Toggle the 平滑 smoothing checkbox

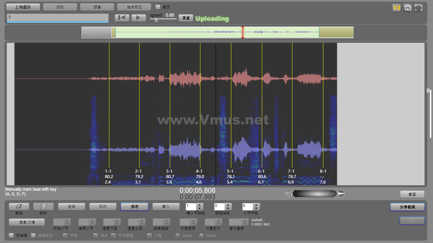[x=65, y=235]
